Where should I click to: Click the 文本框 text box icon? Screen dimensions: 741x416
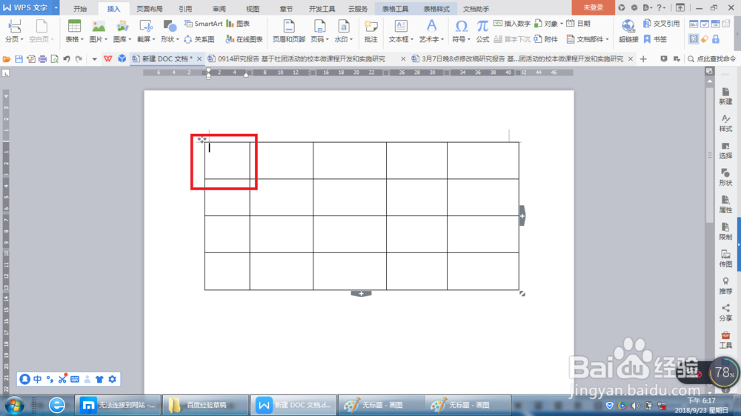coord(401,27)
